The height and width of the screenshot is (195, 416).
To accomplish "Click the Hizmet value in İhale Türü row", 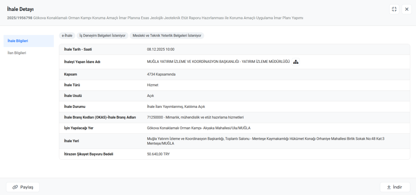I will point(153,85).
